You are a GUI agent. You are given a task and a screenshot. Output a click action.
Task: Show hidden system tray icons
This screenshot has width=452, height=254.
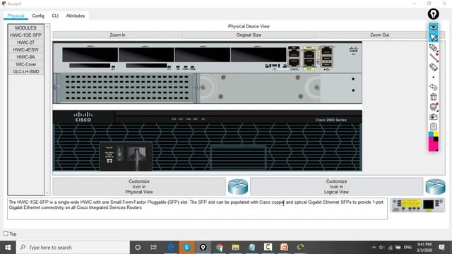point(374,248)
